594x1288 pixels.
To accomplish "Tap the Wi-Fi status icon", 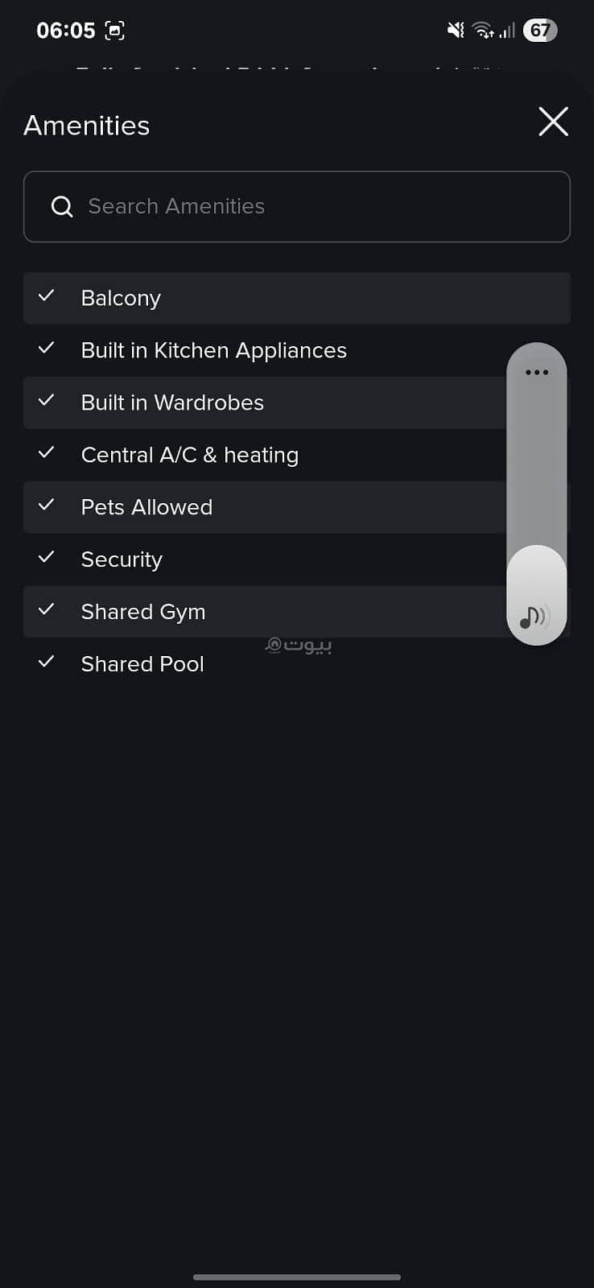I will click(483, 31).
